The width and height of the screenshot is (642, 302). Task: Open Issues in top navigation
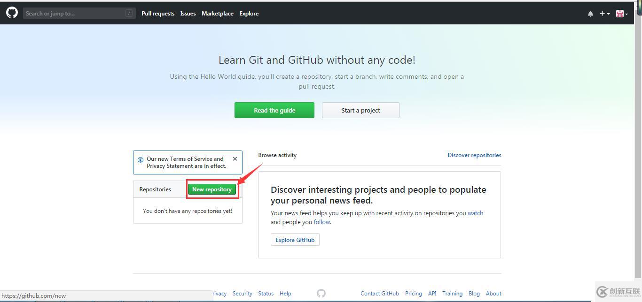point(188,14)
